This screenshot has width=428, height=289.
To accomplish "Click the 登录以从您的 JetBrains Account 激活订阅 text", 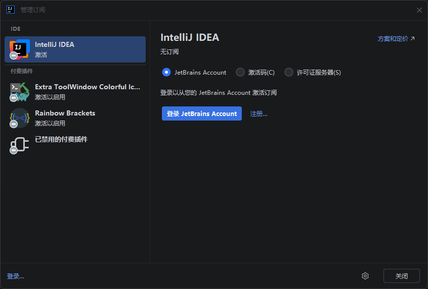I will pos(219,92).
